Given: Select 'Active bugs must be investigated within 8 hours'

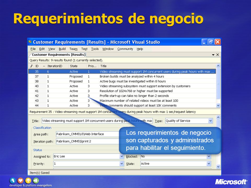Looking at the screenshot, I should coord(122,81).
